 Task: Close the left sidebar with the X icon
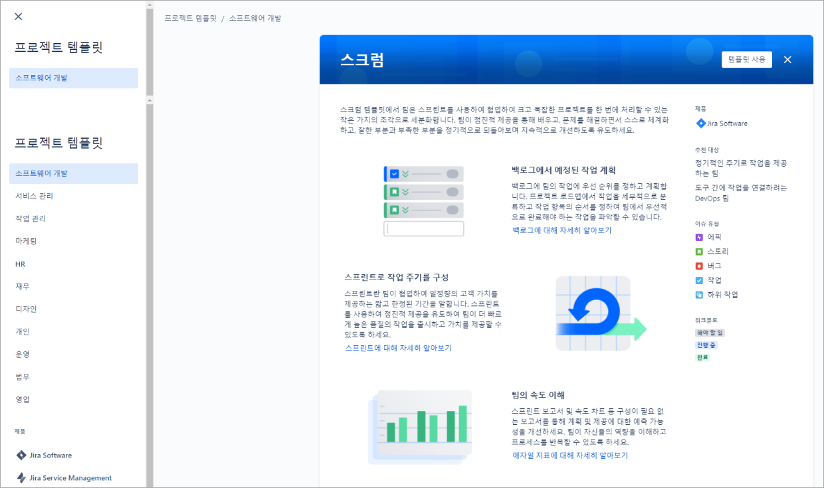[19, 17]
